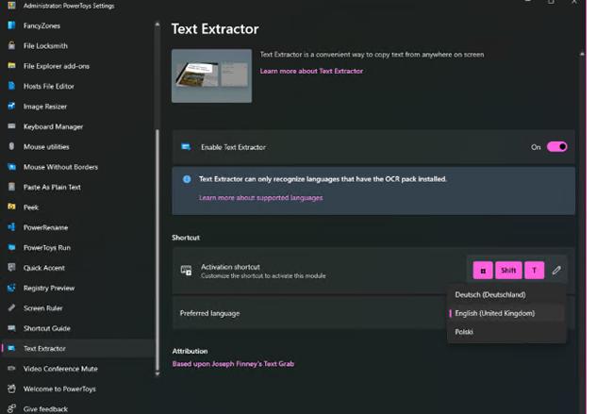Click the FancyZones sidebar icon
Screen dimensions: 613x414
click(x=11, y=25)
